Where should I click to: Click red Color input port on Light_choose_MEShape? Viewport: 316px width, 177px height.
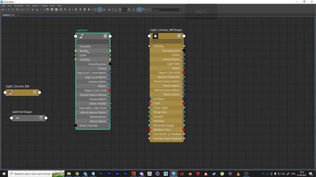click(149, 103)
